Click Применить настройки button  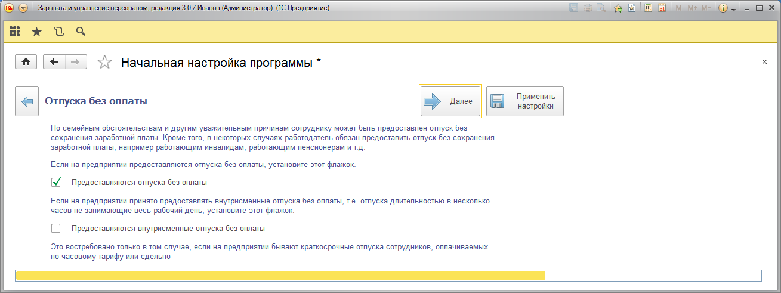click(525, 101)
